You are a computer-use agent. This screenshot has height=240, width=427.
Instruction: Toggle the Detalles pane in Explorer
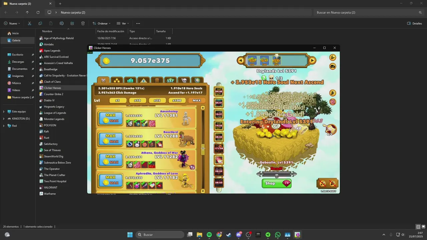tap(415, 23)
